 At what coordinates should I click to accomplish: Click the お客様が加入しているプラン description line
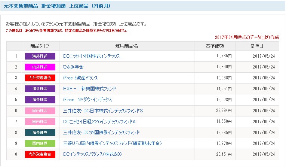click(x=76, y=24)
